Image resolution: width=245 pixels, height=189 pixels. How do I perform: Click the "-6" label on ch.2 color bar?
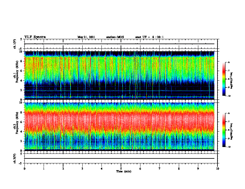tap(229, 113)
